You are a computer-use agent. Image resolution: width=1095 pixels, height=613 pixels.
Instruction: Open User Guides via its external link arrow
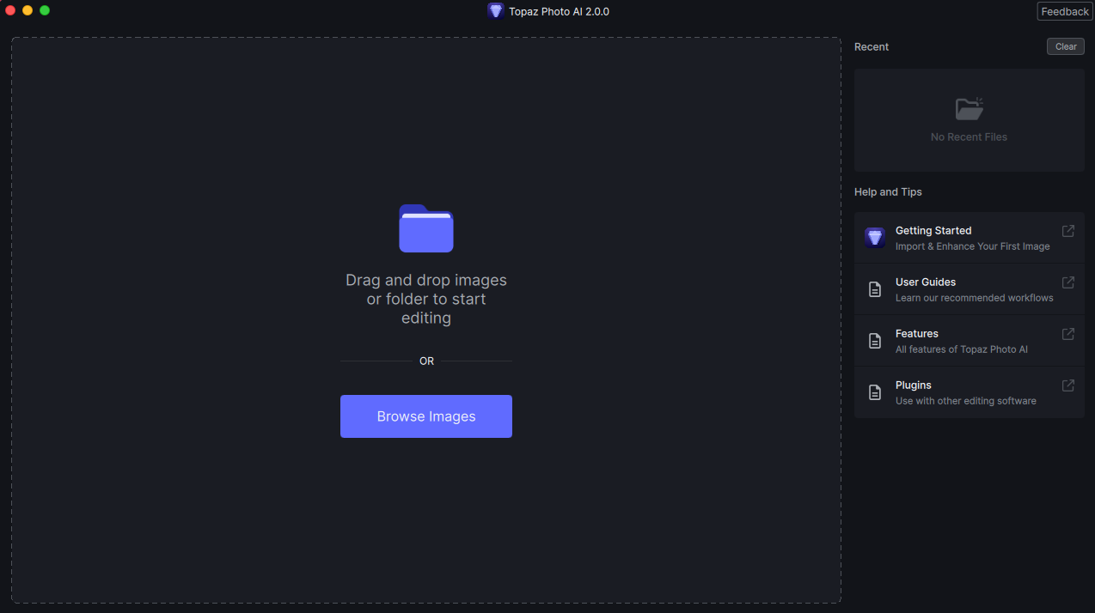pos(1067,282)
